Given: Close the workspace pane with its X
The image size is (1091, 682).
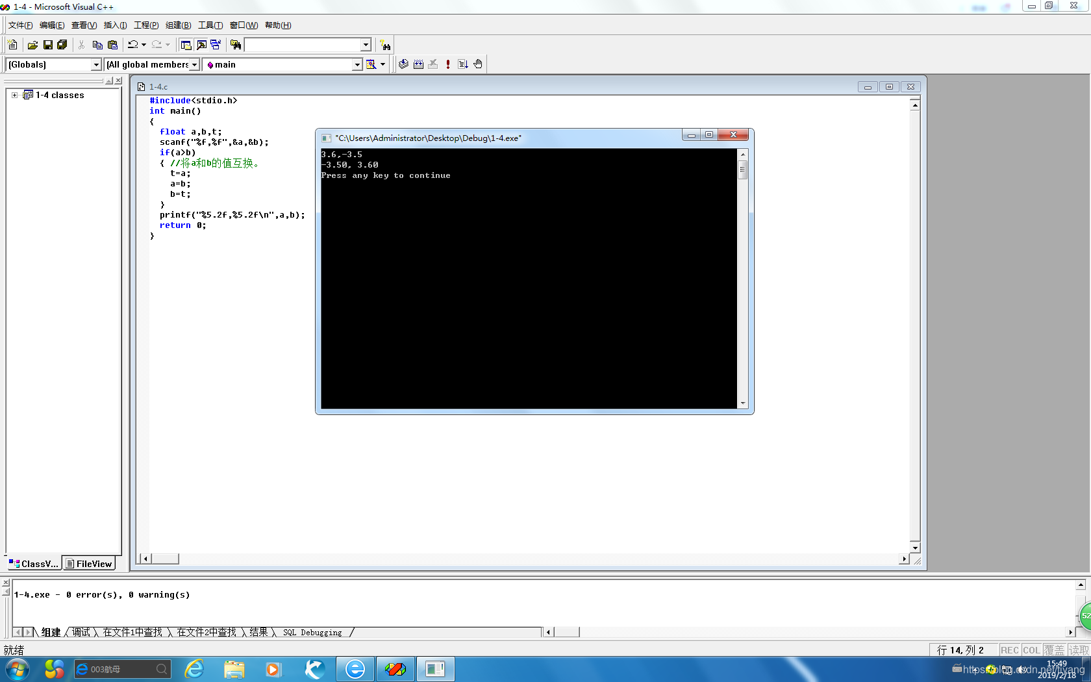Looking at the screenshot, I should tap(118, 81).
